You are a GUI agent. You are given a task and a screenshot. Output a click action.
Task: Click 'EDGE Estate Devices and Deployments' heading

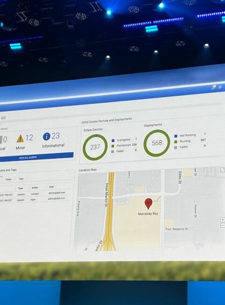(107, 121)
